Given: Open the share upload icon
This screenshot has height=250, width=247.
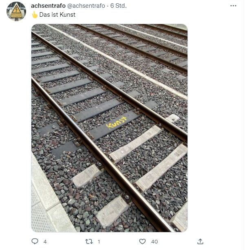Looking at the screenshot, I should pos(200,241).
